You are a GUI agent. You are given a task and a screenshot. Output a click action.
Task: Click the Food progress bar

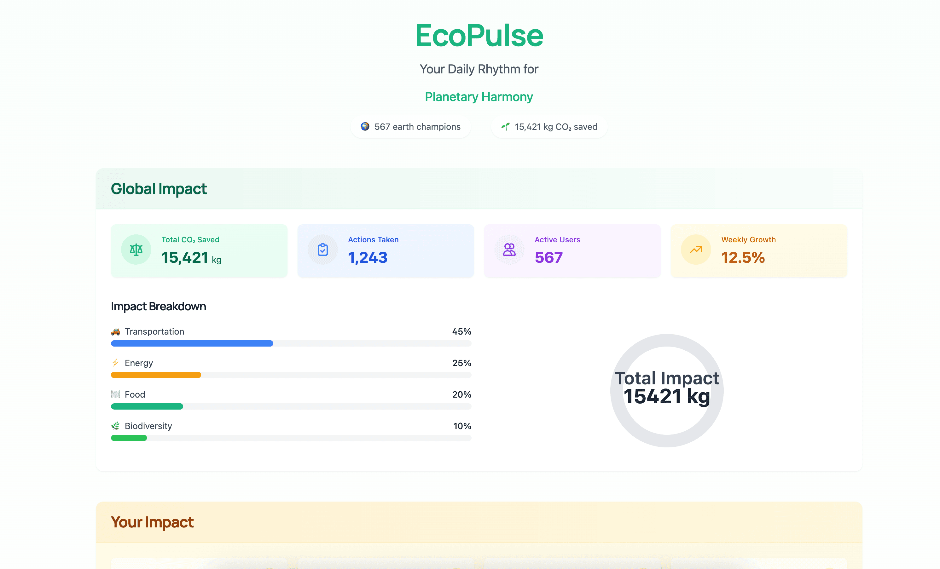pos(291,406)
